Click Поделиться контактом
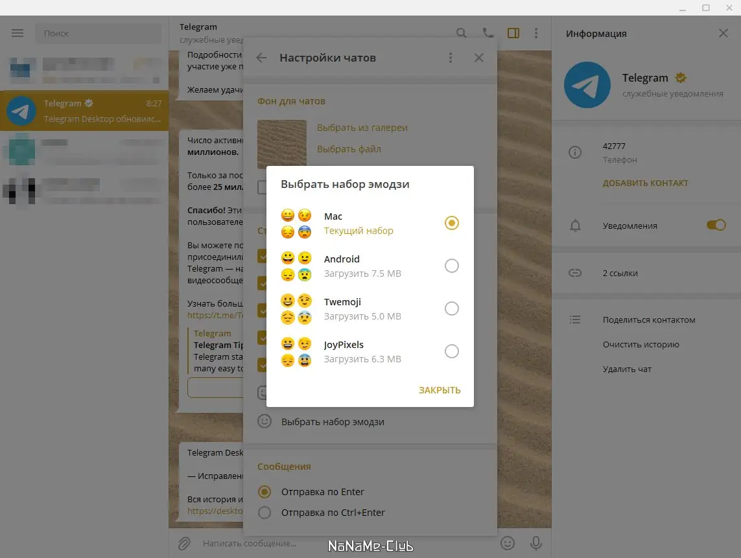This screenshot has height=558, width=741. click(649, 320)
